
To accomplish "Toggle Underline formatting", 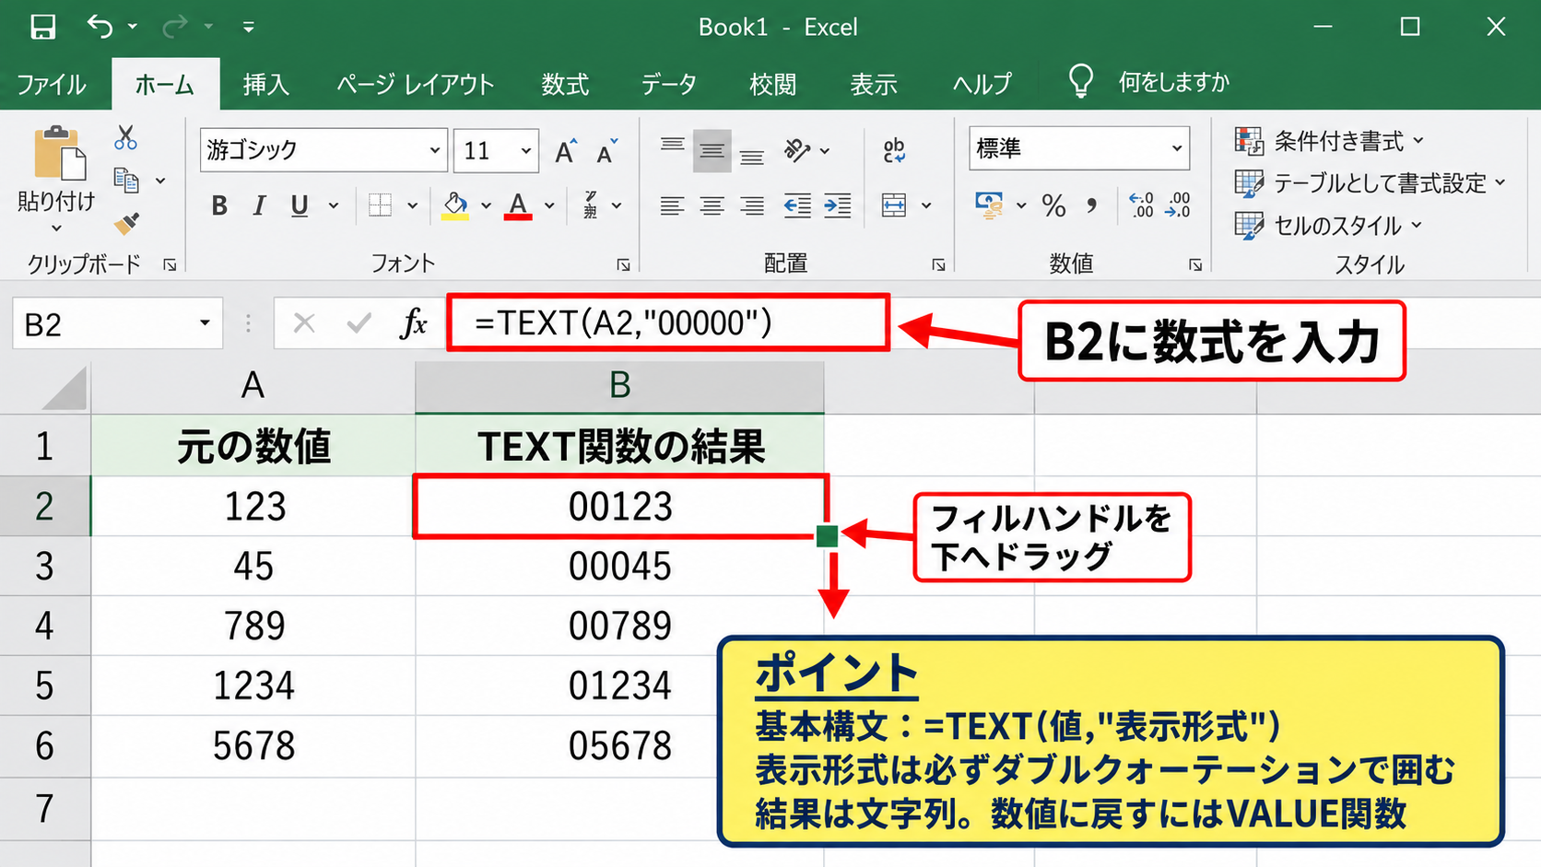I will click(x=300, y=205).
